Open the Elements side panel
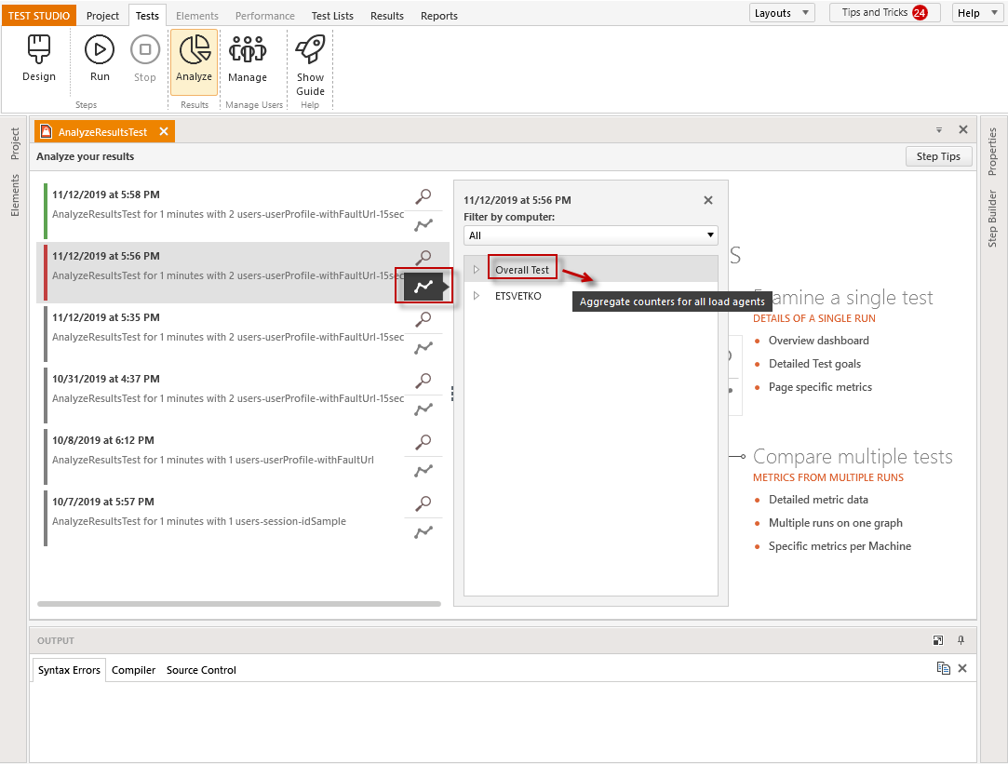The width and height of the screenshot is (1008, 764). [x=15, y=195]
